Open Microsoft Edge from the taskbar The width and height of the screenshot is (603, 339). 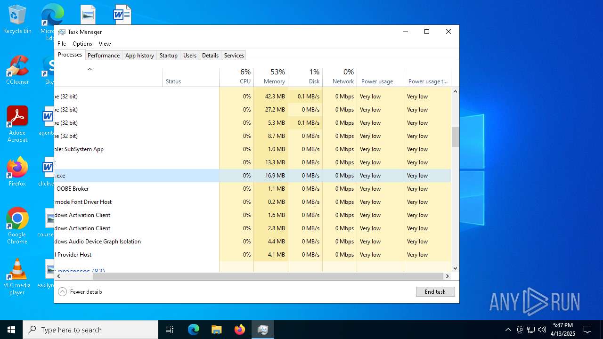pos(194,330)
